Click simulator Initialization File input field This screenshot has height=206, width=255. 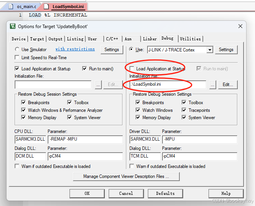[x=53, y=85]
